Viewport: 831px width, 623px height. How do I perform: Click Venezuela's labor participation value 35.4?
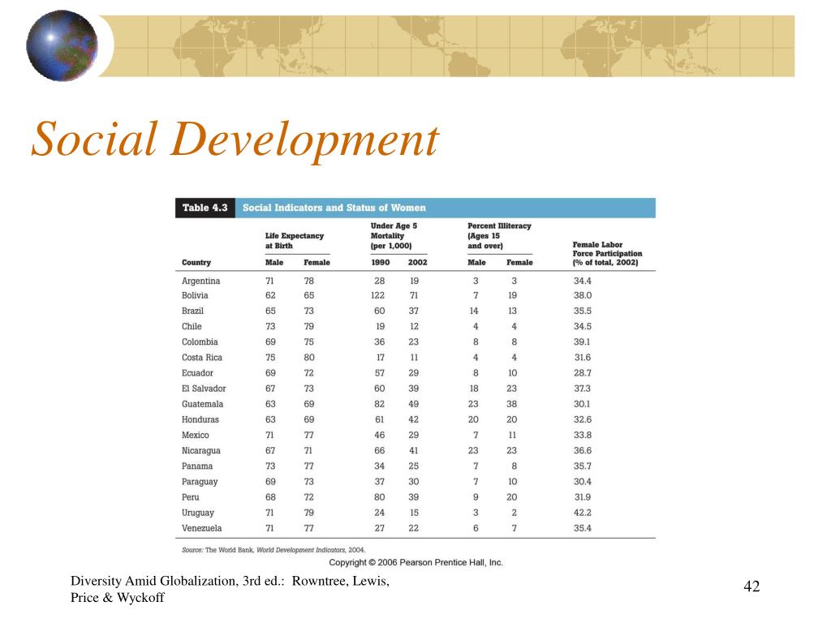583,528
